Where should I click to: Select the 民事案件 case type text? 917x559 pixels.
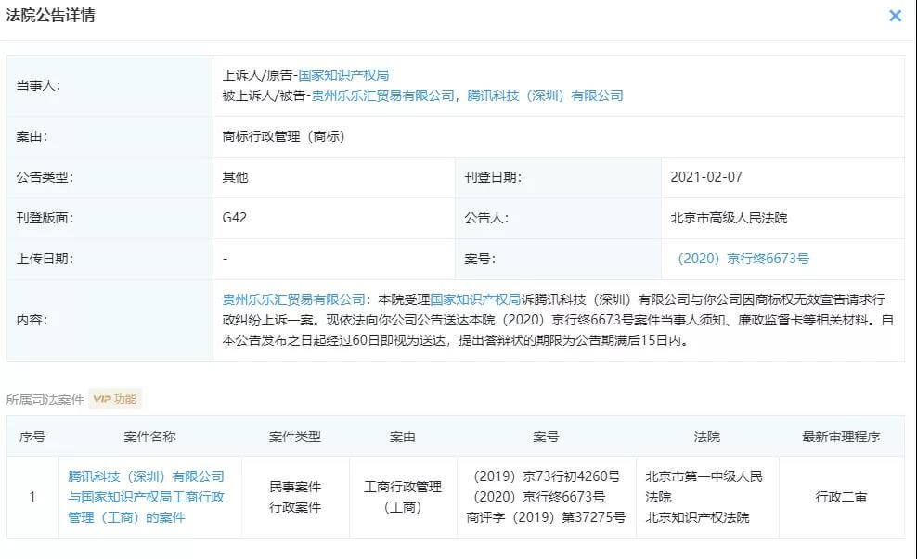(x=295, y=487)
